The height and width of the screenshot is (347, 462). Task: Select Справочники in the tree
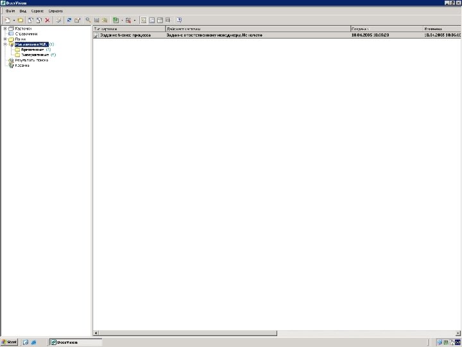26,34
